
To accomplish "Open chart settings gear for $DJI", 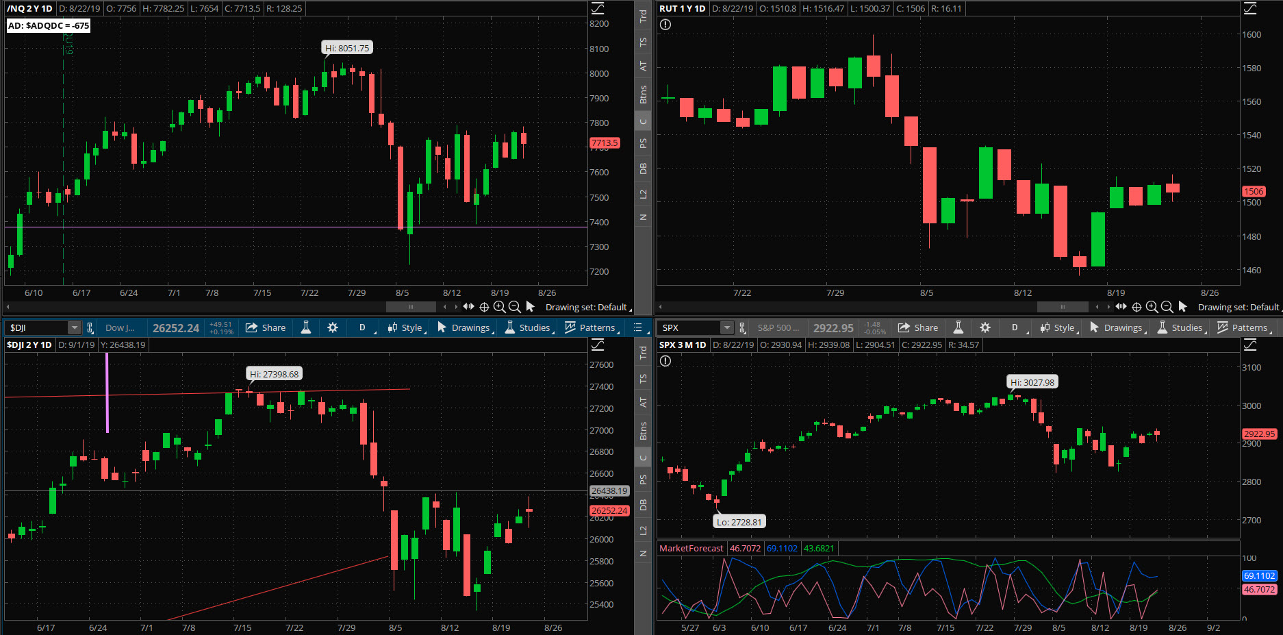I will (x=333, y=327).
